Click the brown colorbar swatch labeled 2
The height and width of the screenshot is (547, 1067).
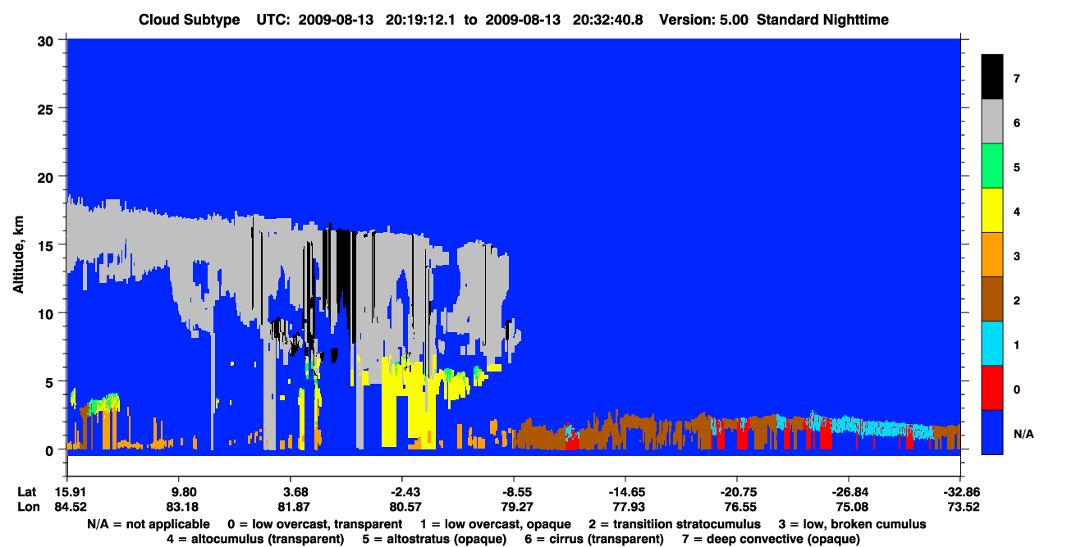(x=992, y=299)
